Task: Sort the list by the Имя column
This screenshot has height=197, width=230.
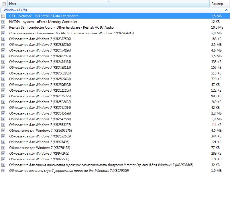Action: (109, 4)
